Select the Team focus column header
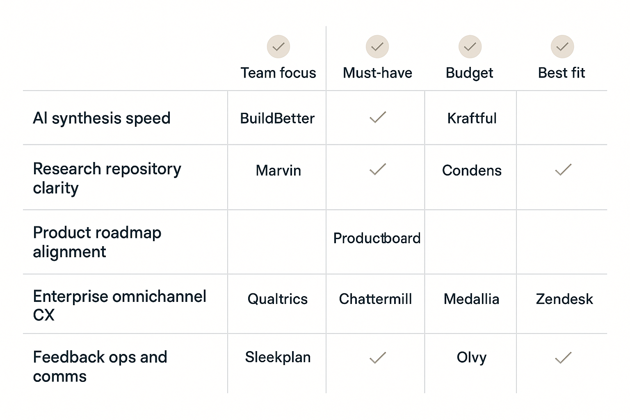Screen dimensions: 630x420 tap(278, 73)
